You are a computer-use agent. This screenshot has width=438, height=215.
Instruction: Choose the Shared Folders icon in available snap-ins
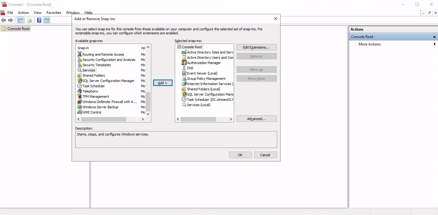coord(80,75)
